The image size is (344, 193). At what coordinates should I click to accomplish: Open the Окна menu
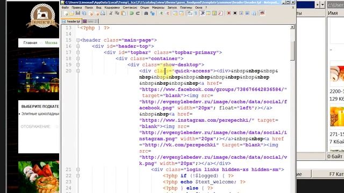click(198, 8)
